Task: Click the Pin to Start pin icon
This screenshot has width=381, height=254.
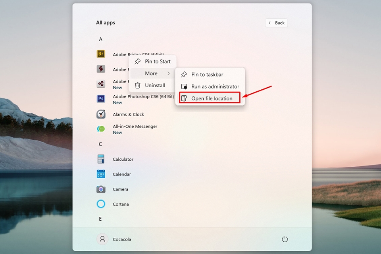Action: click(x=138, y=62)
